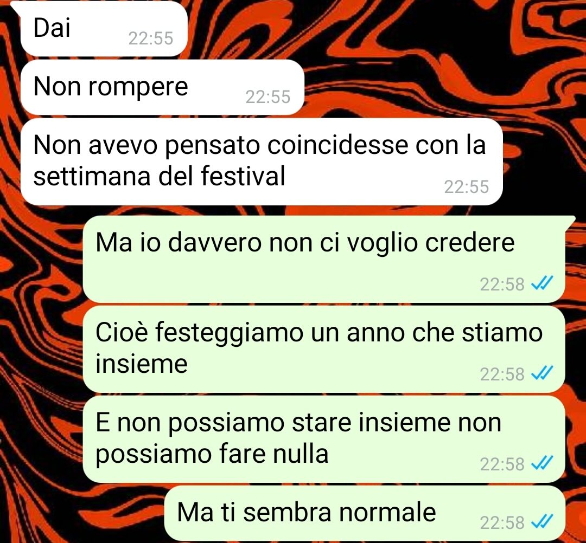Click 22:58 timestamp on 'festeggiamo un anno' message
Image resolution: width=586 pixels, height=543 pixels.
coord(502,374)
